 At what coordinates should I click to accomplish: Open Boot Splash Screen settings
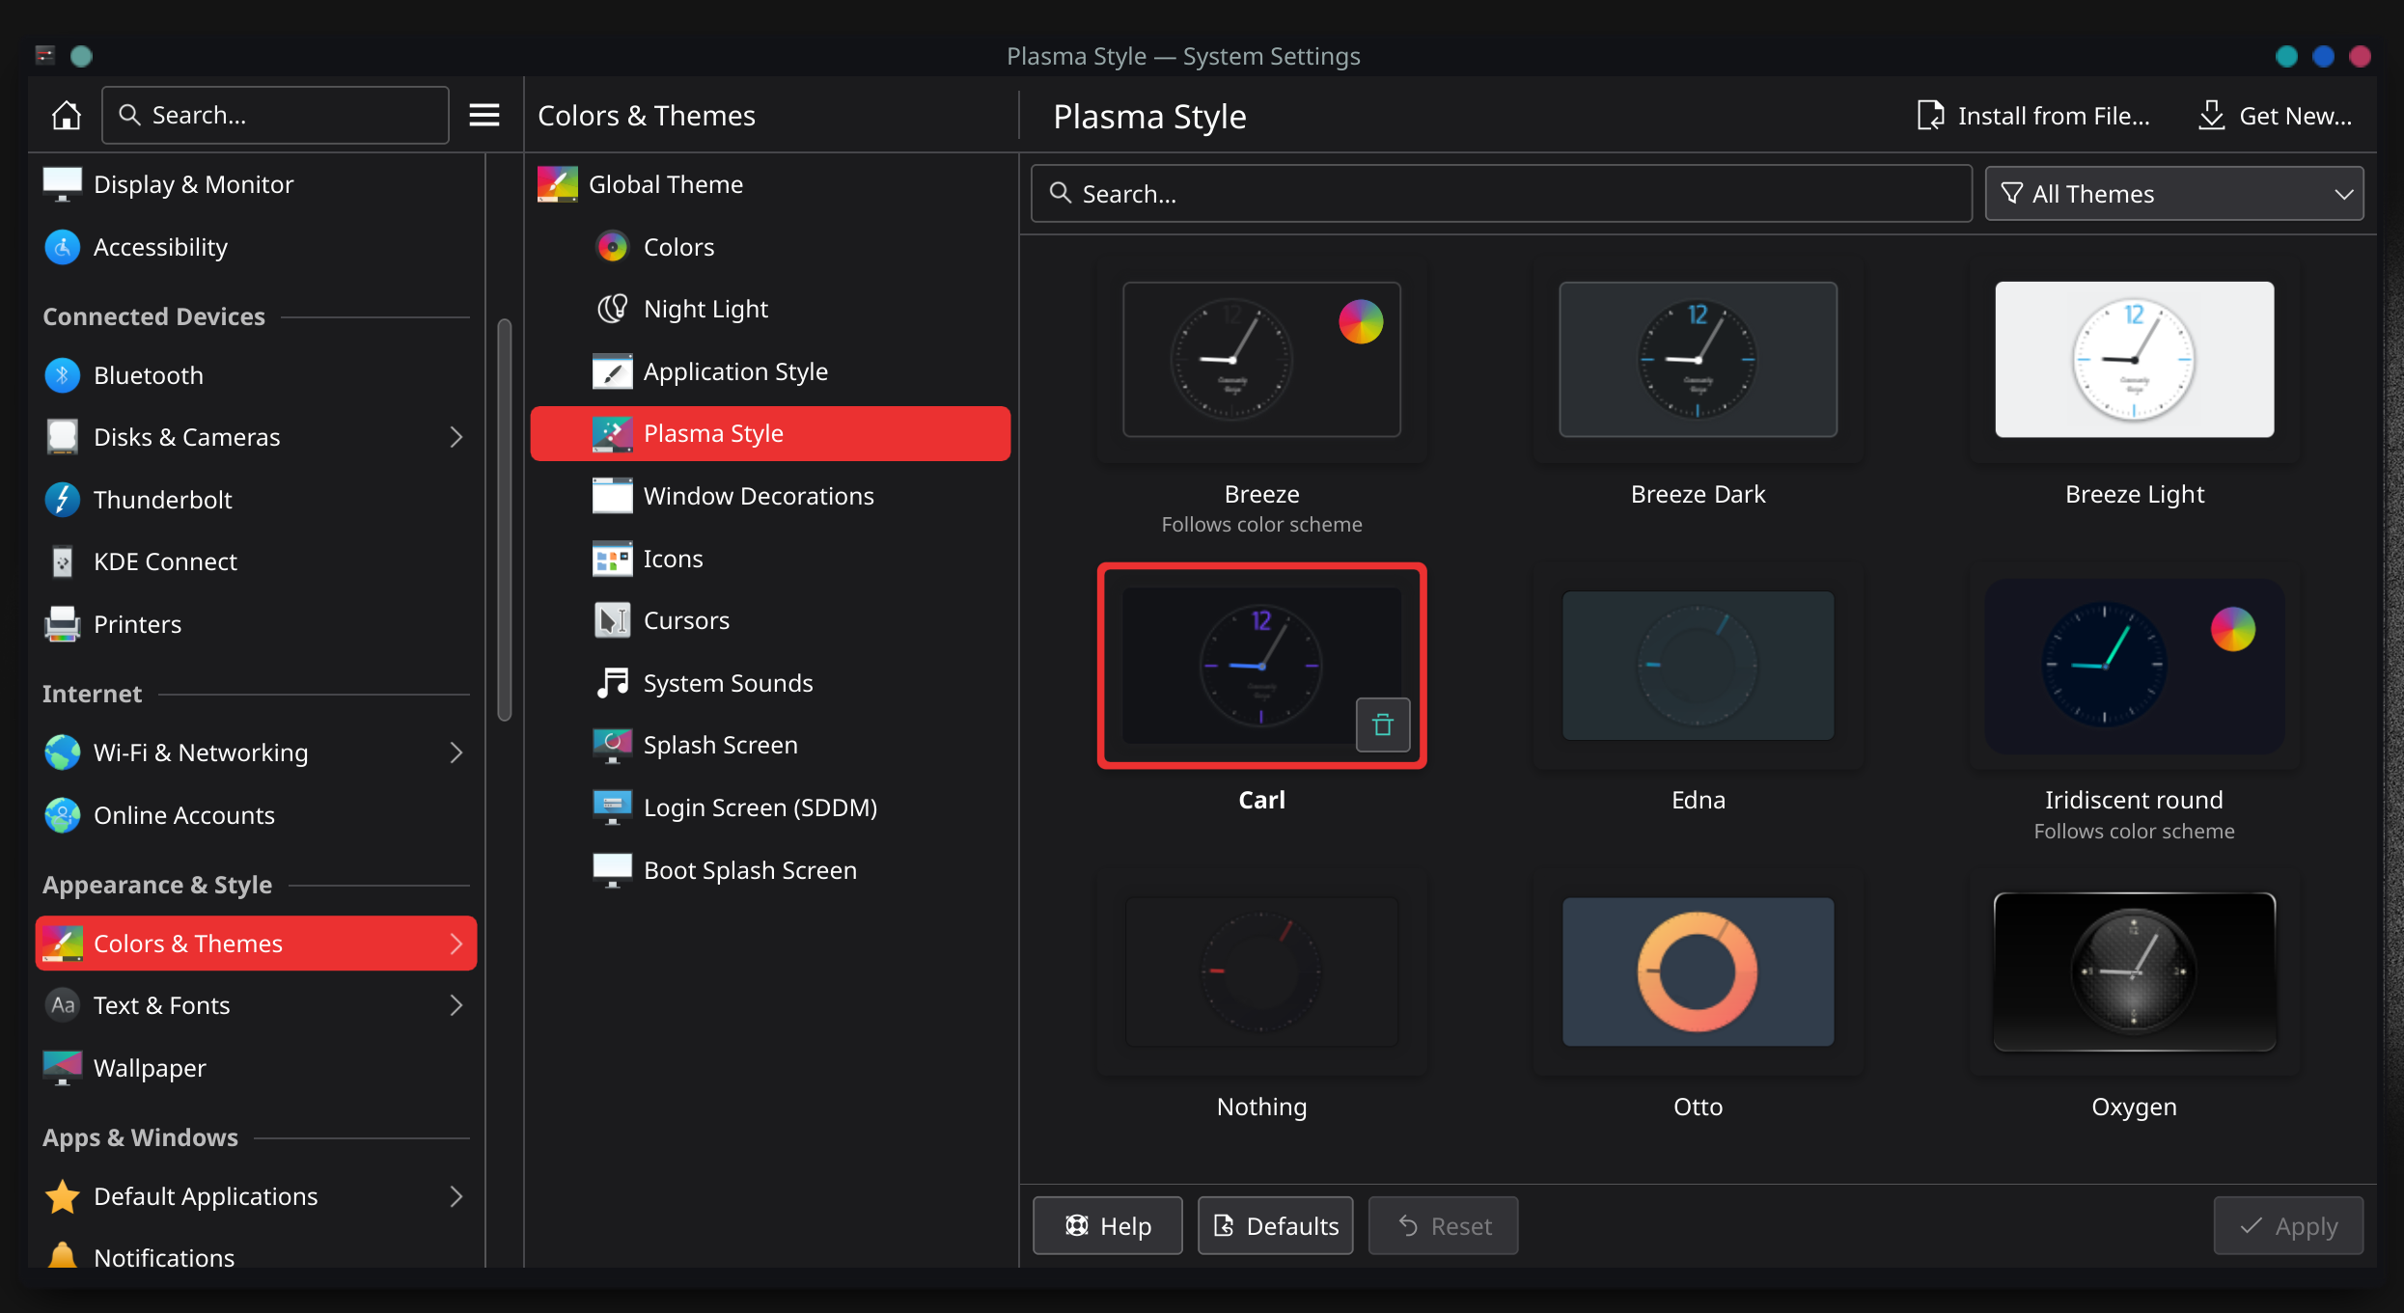point(770,870)
